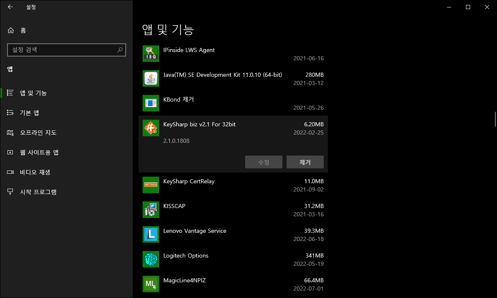Click the Logitech Options icon
The height and width of the screenshot is (298, 497).
pos(151,259)
